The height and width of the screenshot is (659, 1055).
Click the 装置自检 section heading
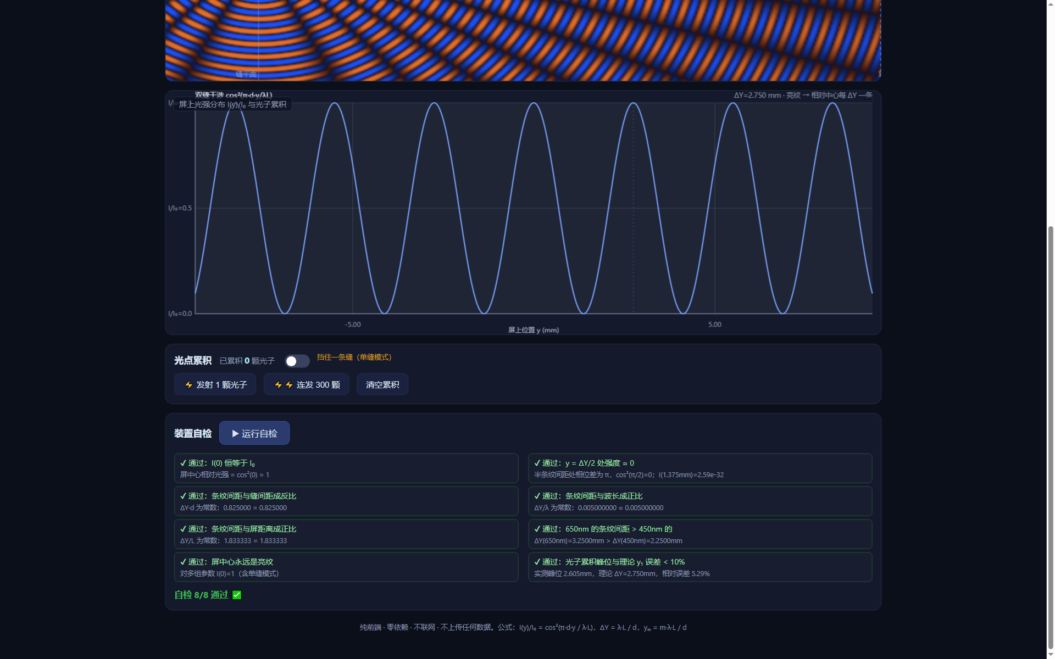click(x=193, y=433)
